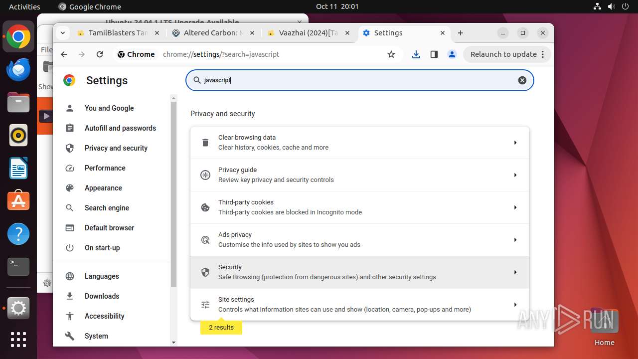638x359 pixels.
Task: Click the sidebar scrollbar thumb
Action: pyautogui.click(x=173, y=194)
